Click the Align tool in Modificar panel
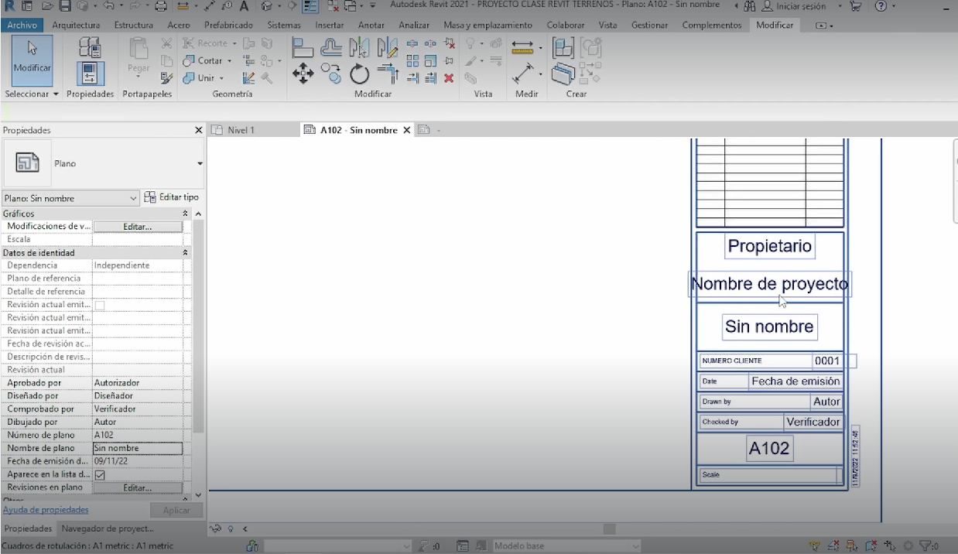The image size is (958, 554). coord(303,48)
